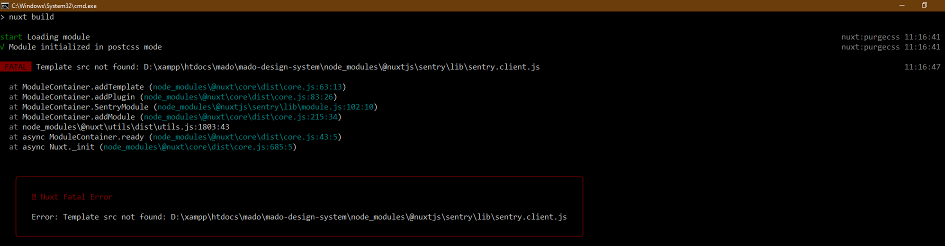Viewport: 945px width, 246px height.
Task: Click the core.js:43:5 path
Action: 245,137
